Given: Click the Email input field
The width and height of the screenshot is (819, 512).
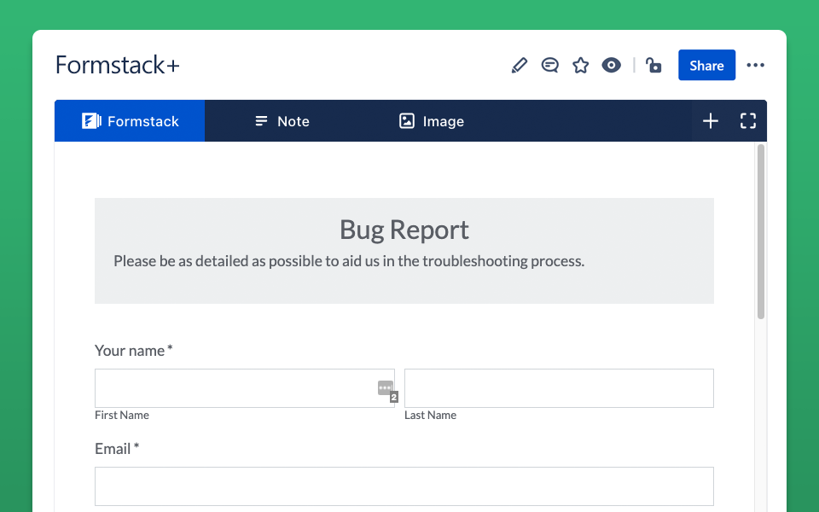Looking at the screenshot, I should coord(404,486).
